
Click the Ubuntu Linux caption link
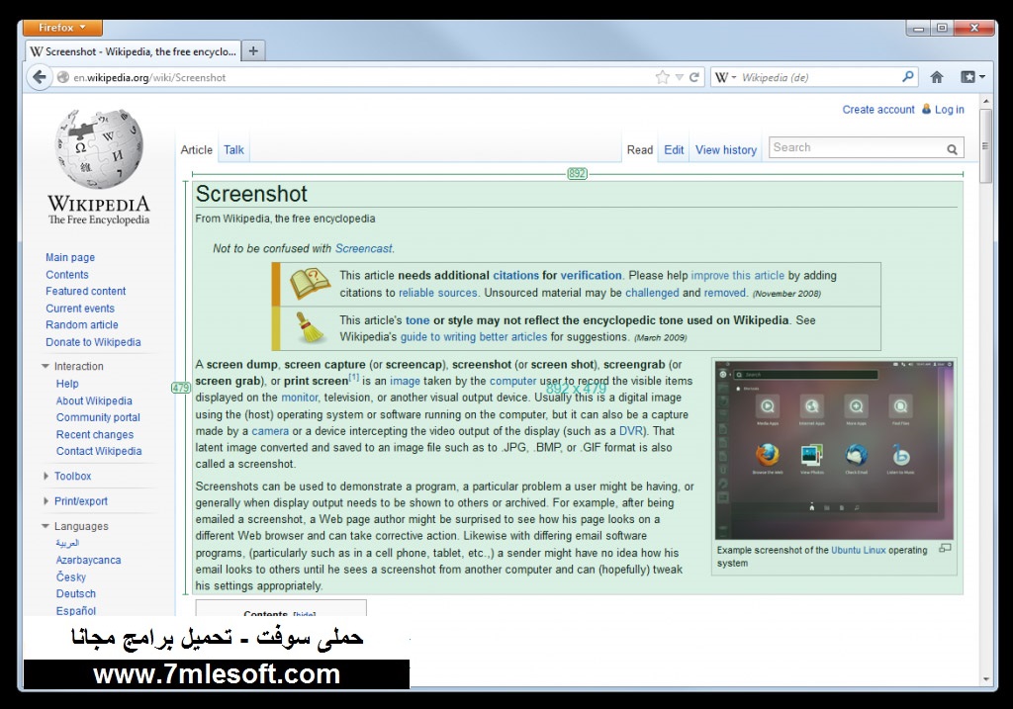coord(858,550)
